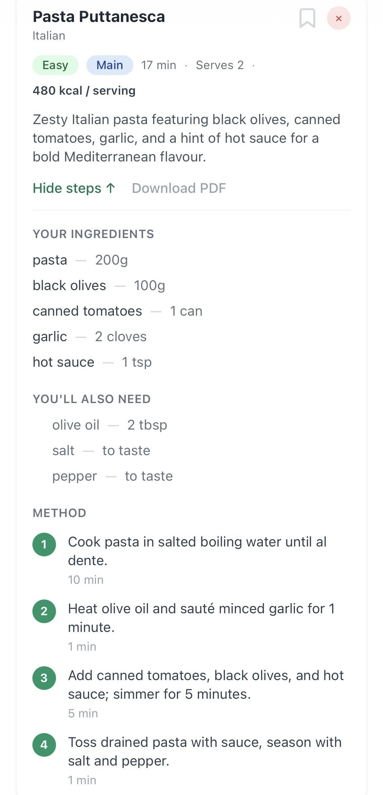The height and width of the screenshot is (795, 383).
Task: Collapse recipe with Hide steps
Action: point(74,188)
